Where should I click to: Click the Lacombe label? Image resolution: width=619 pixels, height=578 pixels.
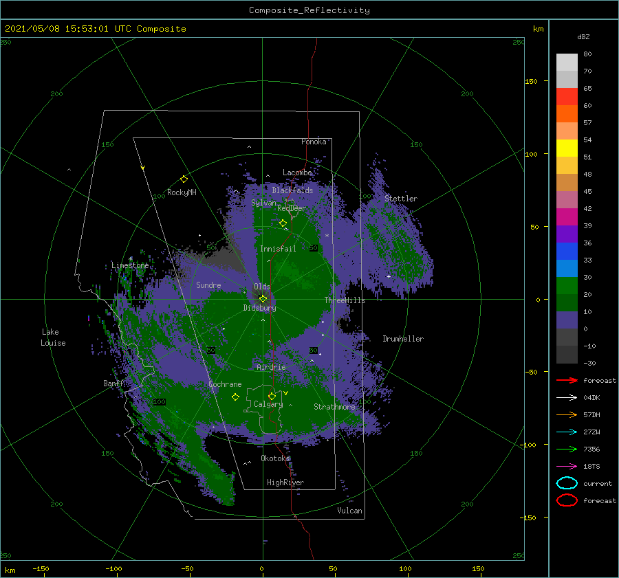[297, 173]
